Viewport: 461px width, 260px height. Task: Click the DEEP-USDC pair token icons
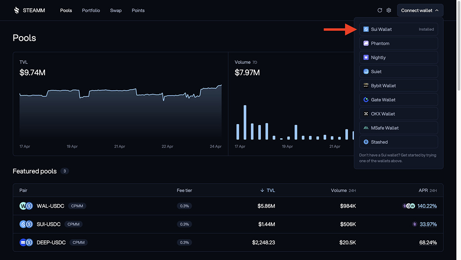tap(26, 242)
